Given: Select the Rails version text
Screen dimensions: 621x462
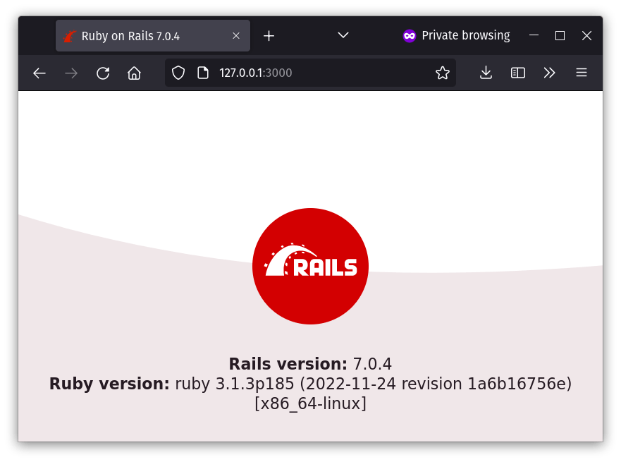Looking at the screenshot, I should (310, 364).
